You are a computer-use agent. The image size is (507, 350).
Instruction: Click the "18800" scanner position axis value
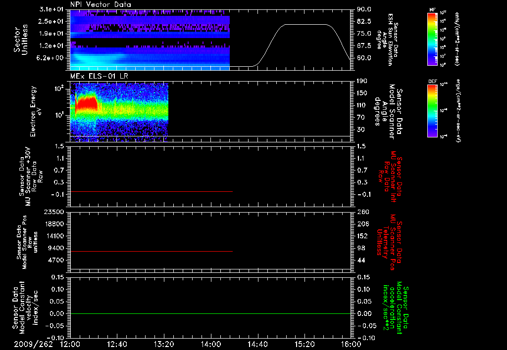55,224
